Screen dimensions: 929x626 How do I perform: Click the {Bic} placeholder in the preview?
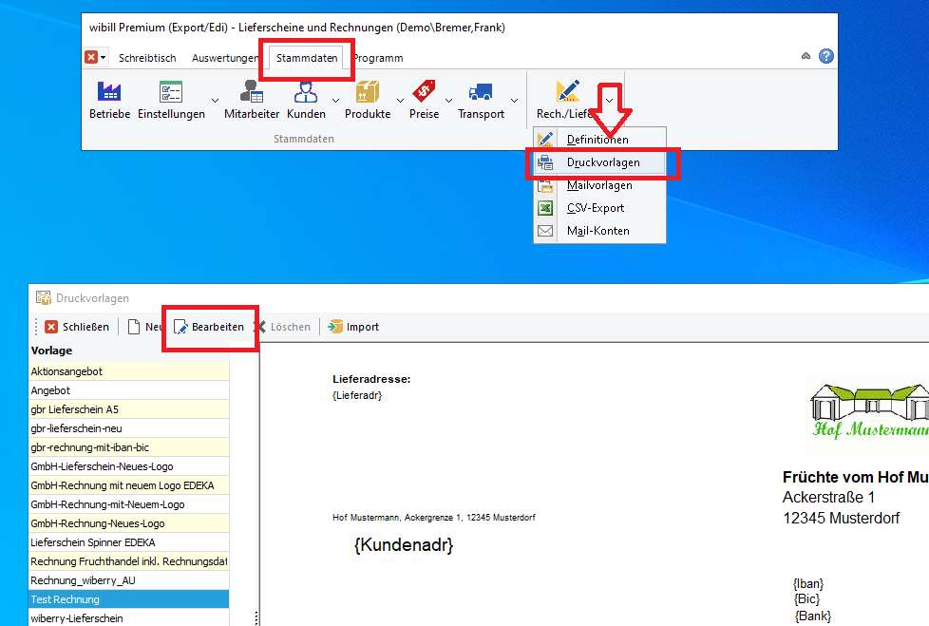807,599
